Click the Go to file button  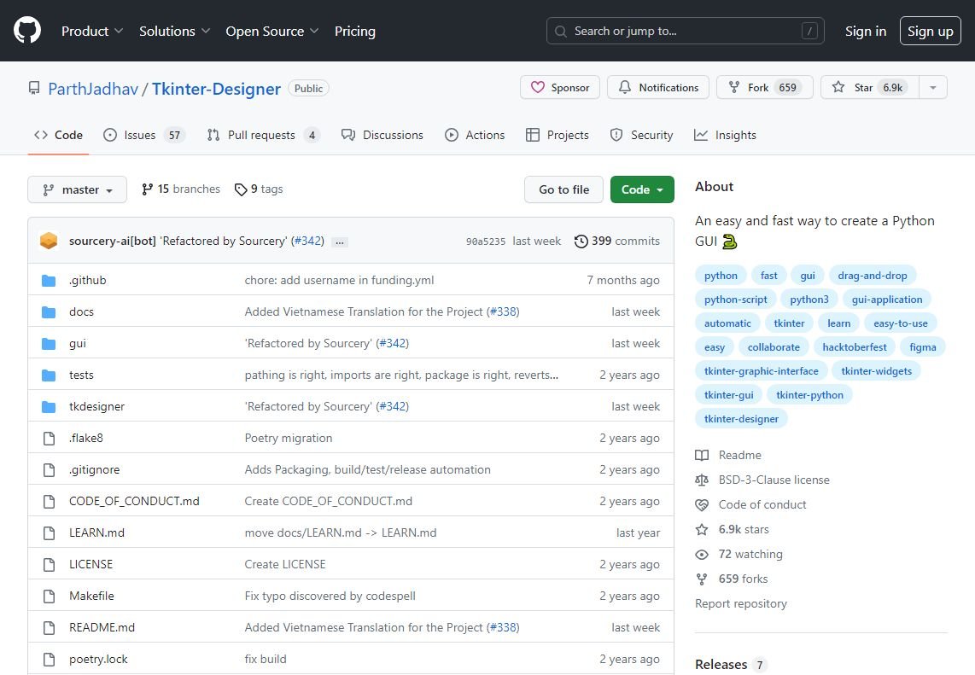tap(564, 189)
